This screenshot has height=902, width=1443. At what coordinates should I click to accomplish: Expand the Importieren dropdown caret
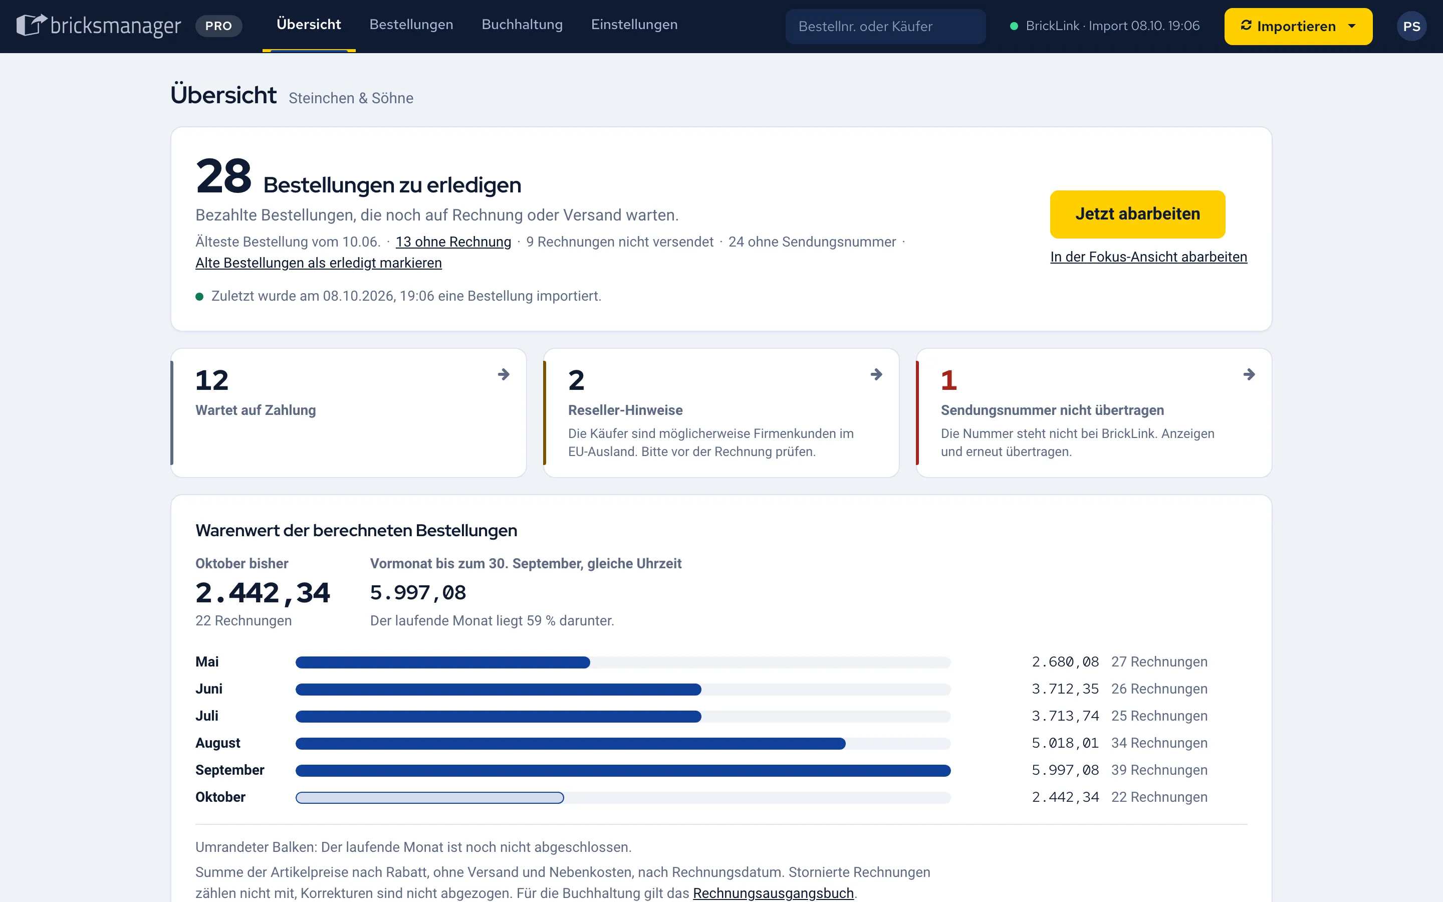coord(1352,26)
